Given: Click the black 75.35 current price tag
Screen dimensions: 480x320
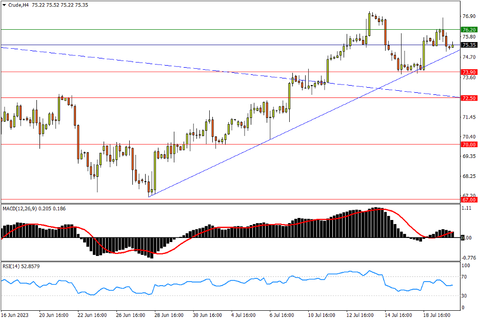Looking at the screenshot, I should coord(469,45).
